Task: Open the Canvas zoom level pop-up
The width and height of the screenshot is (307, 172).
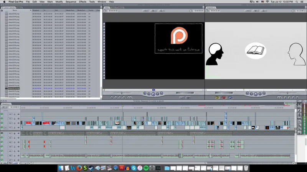Action: point(248,11)
